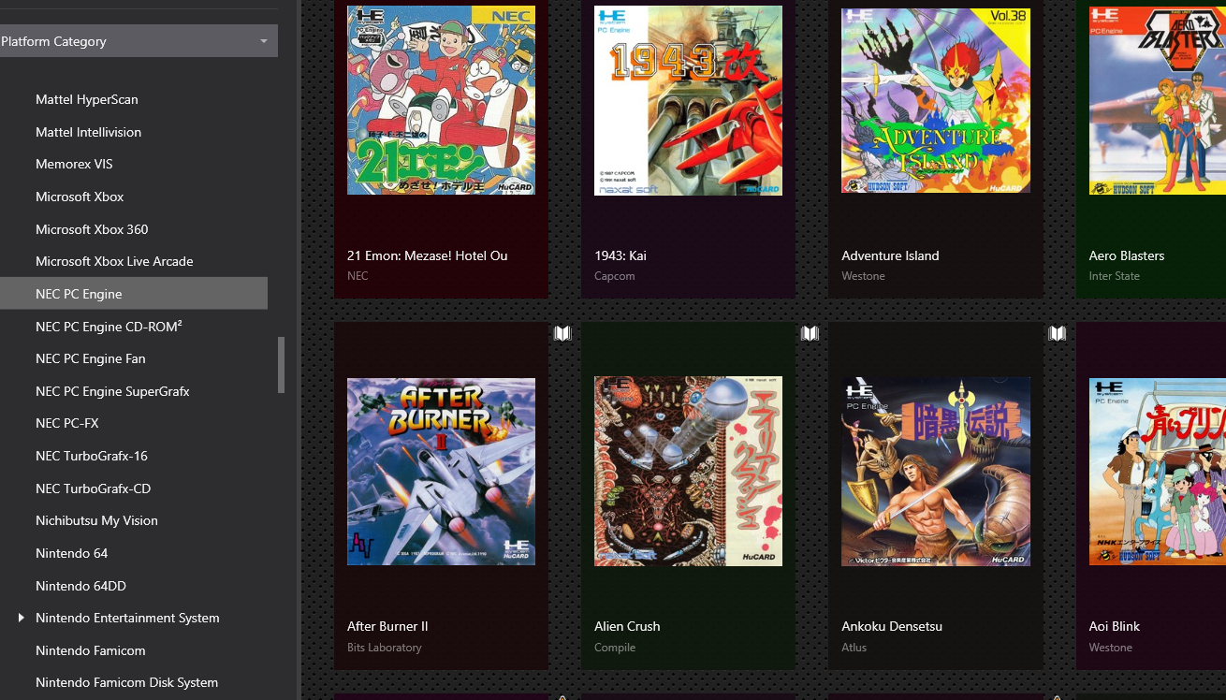Screen dimensions: 1226x700
Task: Open 1943 Kai box art thumbnail
Action: pos(688,100)
